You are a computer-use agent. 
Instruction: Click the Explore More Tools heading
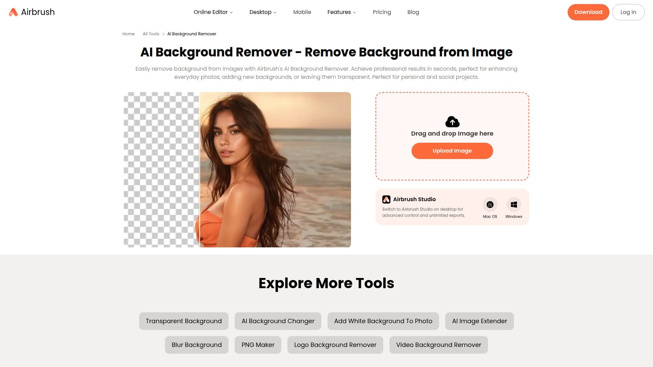326,283
